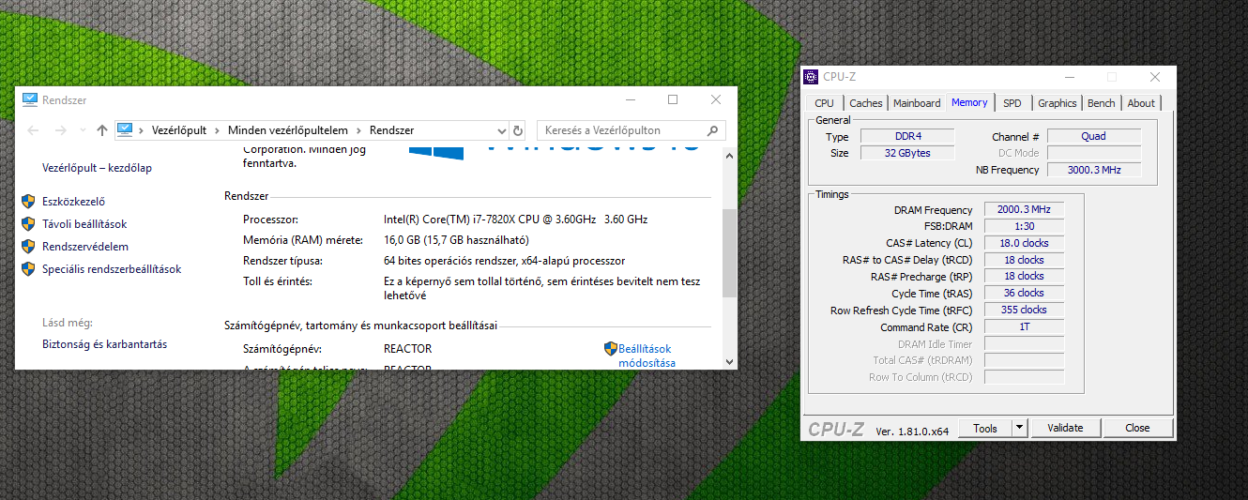This screenshot has width=1248, height=500.
Task: Click the i7-7820X processor text
Action: [x=515, y=219]
